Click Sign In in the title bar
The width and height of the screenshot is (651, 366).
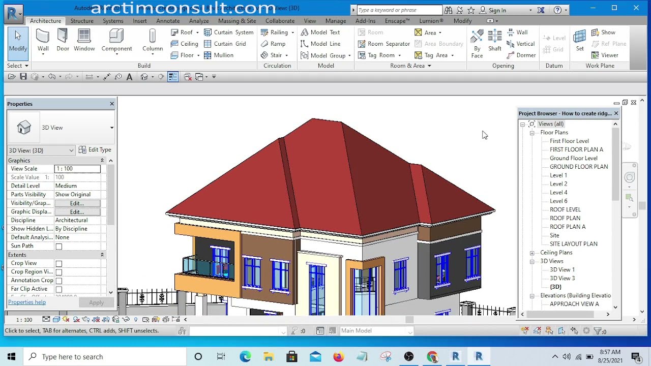click(497, 10)
